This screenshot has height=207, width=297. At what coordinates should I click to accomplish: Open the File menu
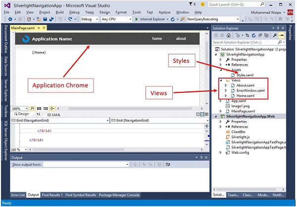click(x=6, y=12)
